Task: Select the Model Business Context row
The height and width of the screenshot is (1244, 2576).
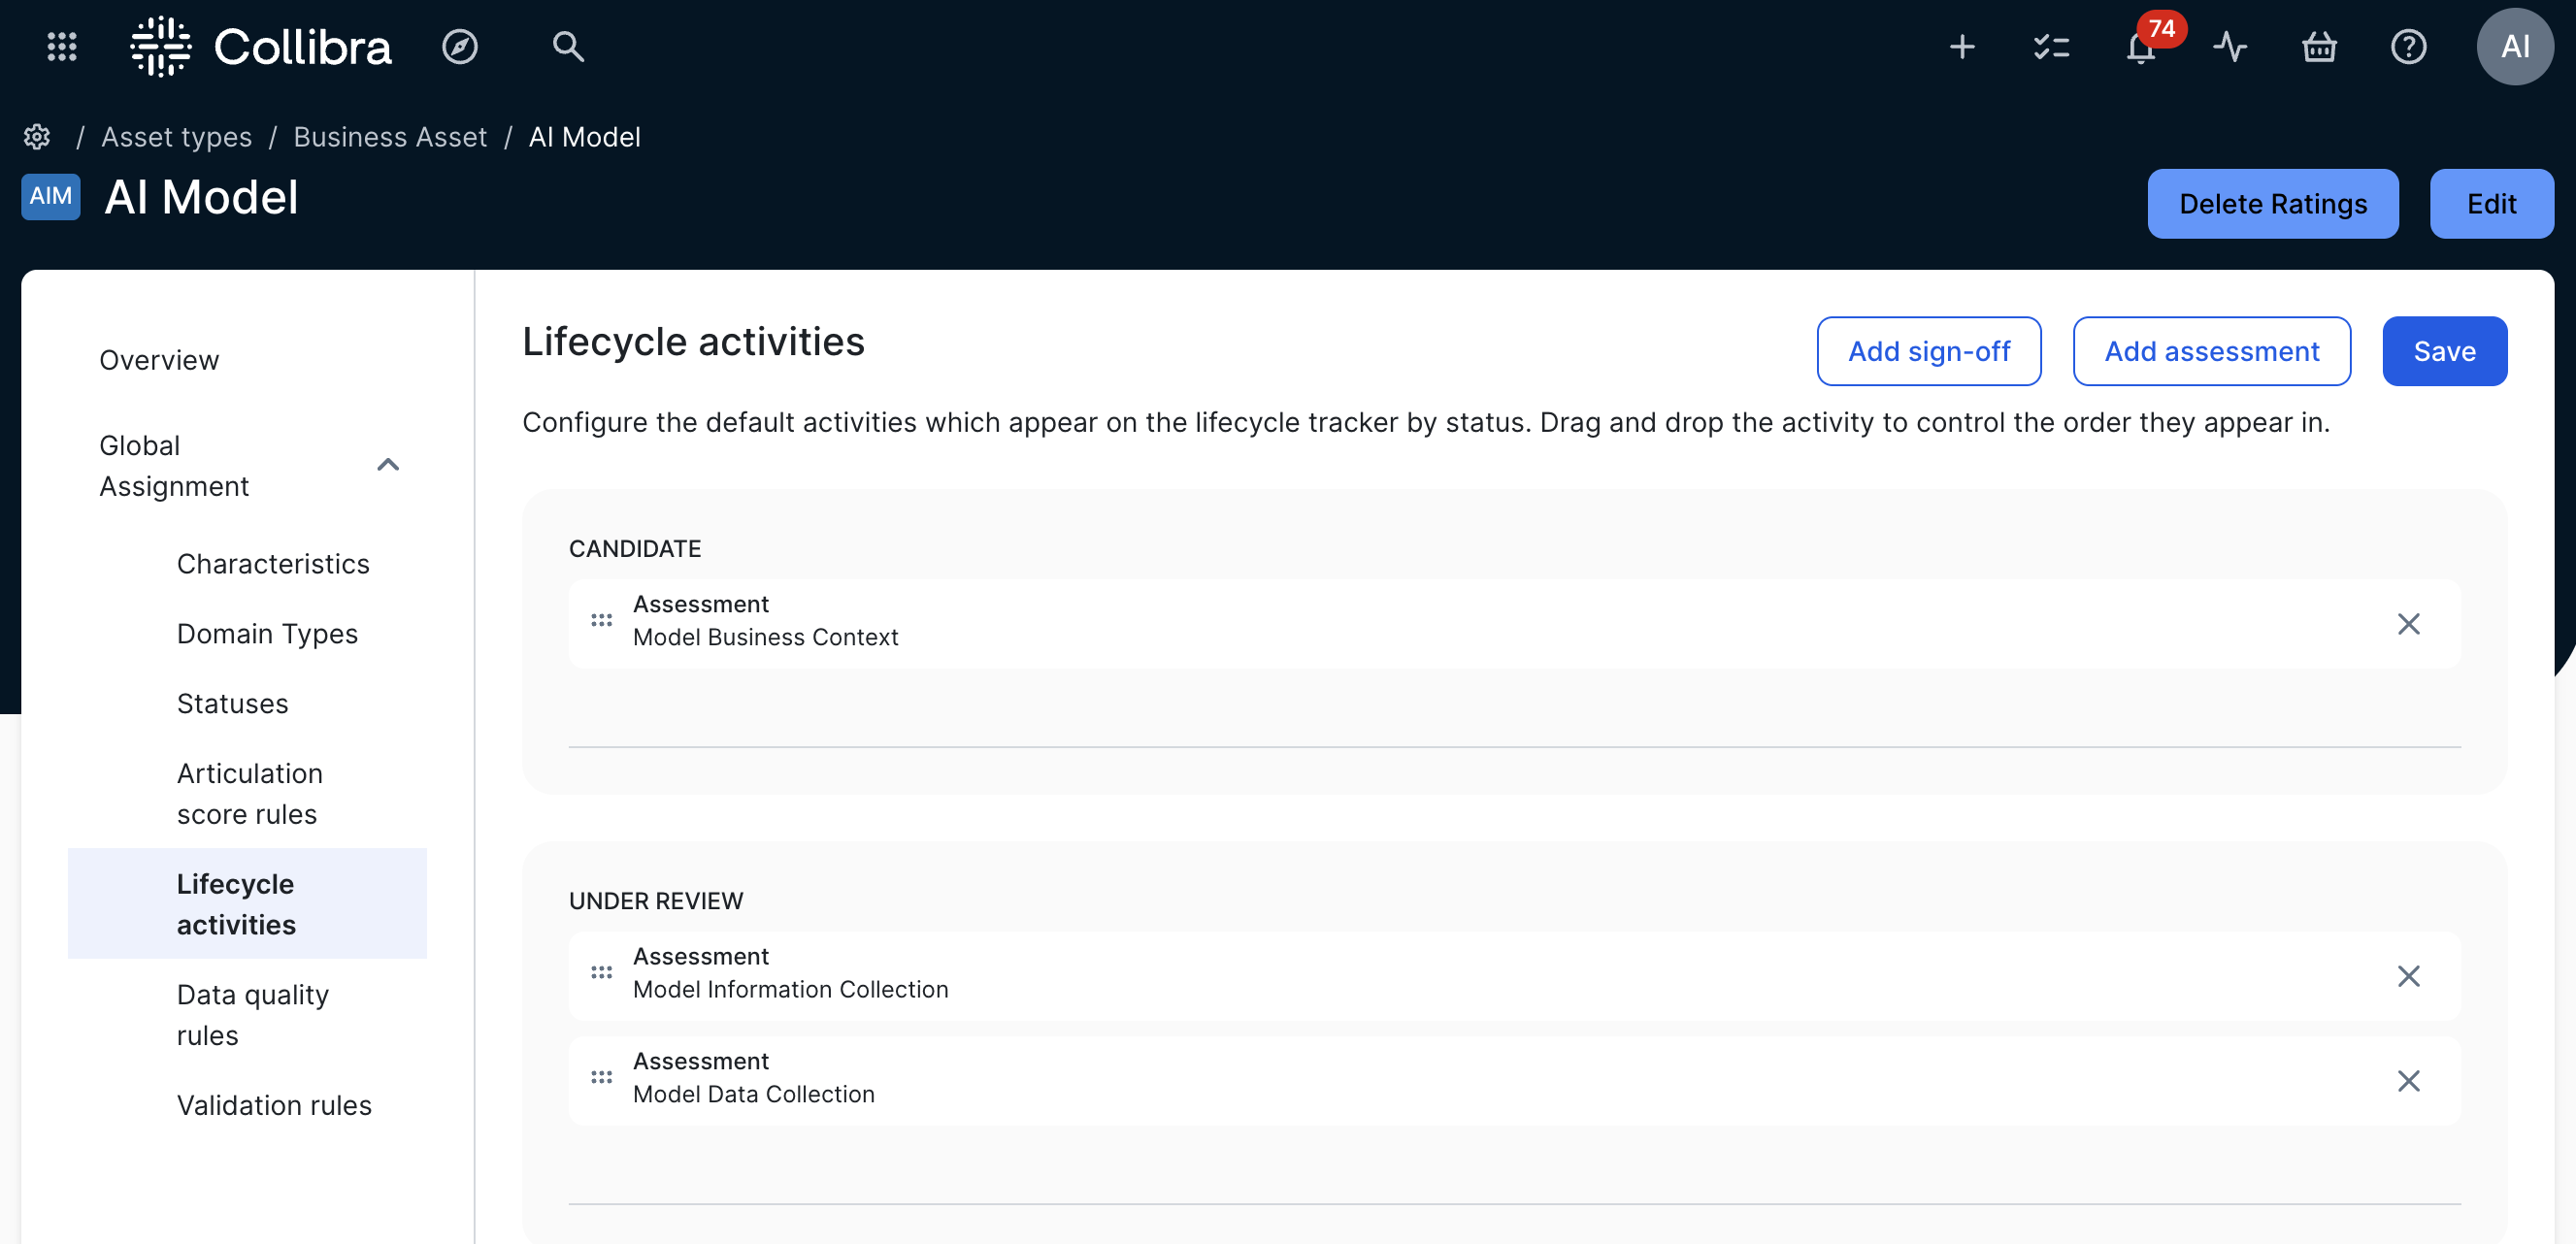Action: 1515,624
